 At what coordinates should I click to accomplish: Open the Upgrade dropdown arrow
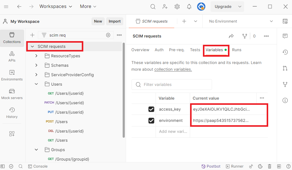(240, 7)
